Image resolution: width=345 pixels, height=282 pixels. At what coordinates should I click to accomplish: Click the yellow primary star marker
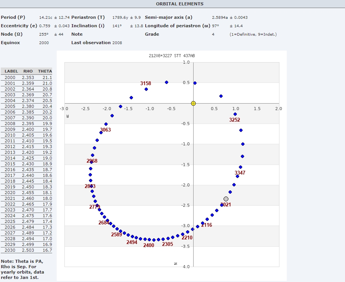pos(193,103)
